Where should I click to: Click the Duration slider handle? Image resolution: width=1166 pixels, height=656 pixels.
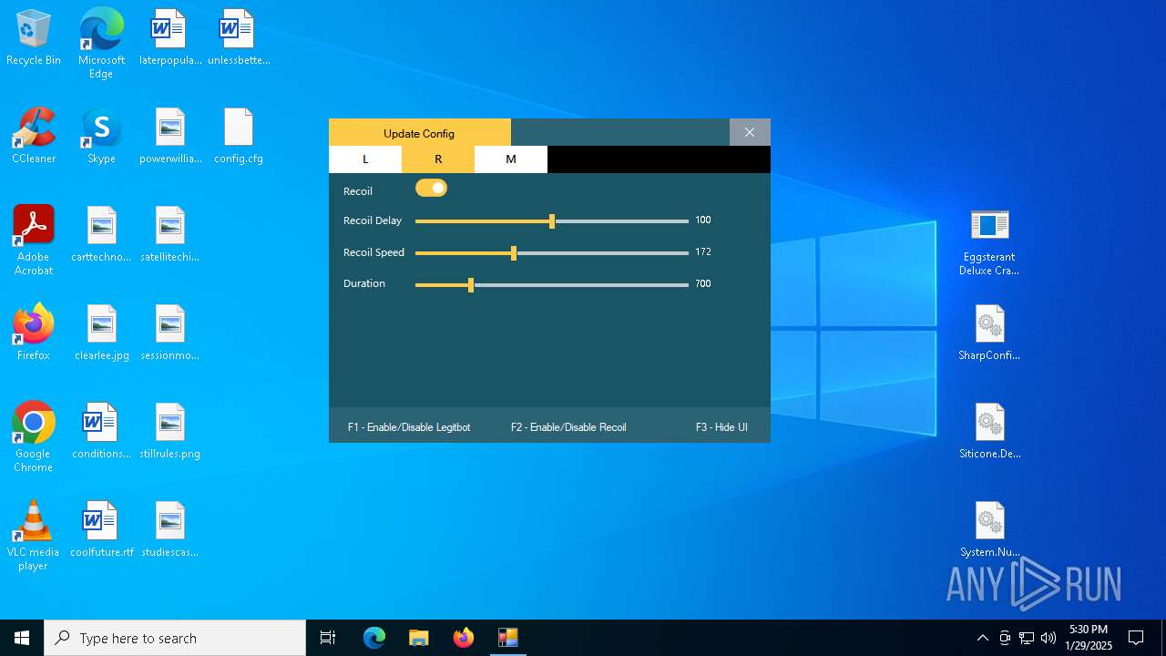471,284
